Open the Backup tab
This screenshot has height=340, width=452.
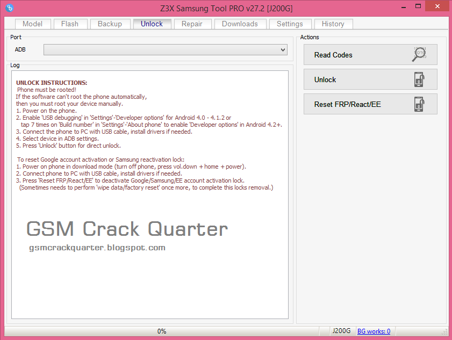point(110,24)
